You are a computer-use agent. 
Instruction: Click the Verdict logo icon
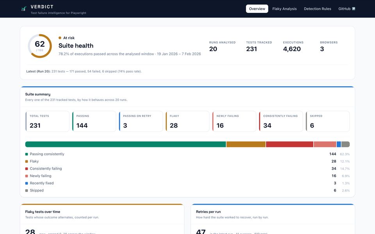pyautogui.click(x=24, y=9)
